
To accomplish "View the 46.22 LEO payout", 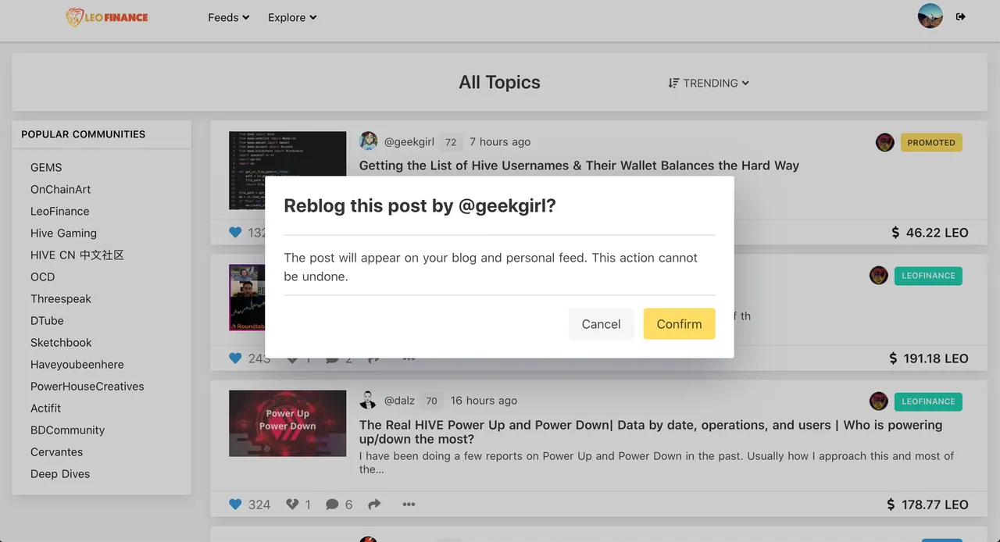I will (x=930, y=232).
